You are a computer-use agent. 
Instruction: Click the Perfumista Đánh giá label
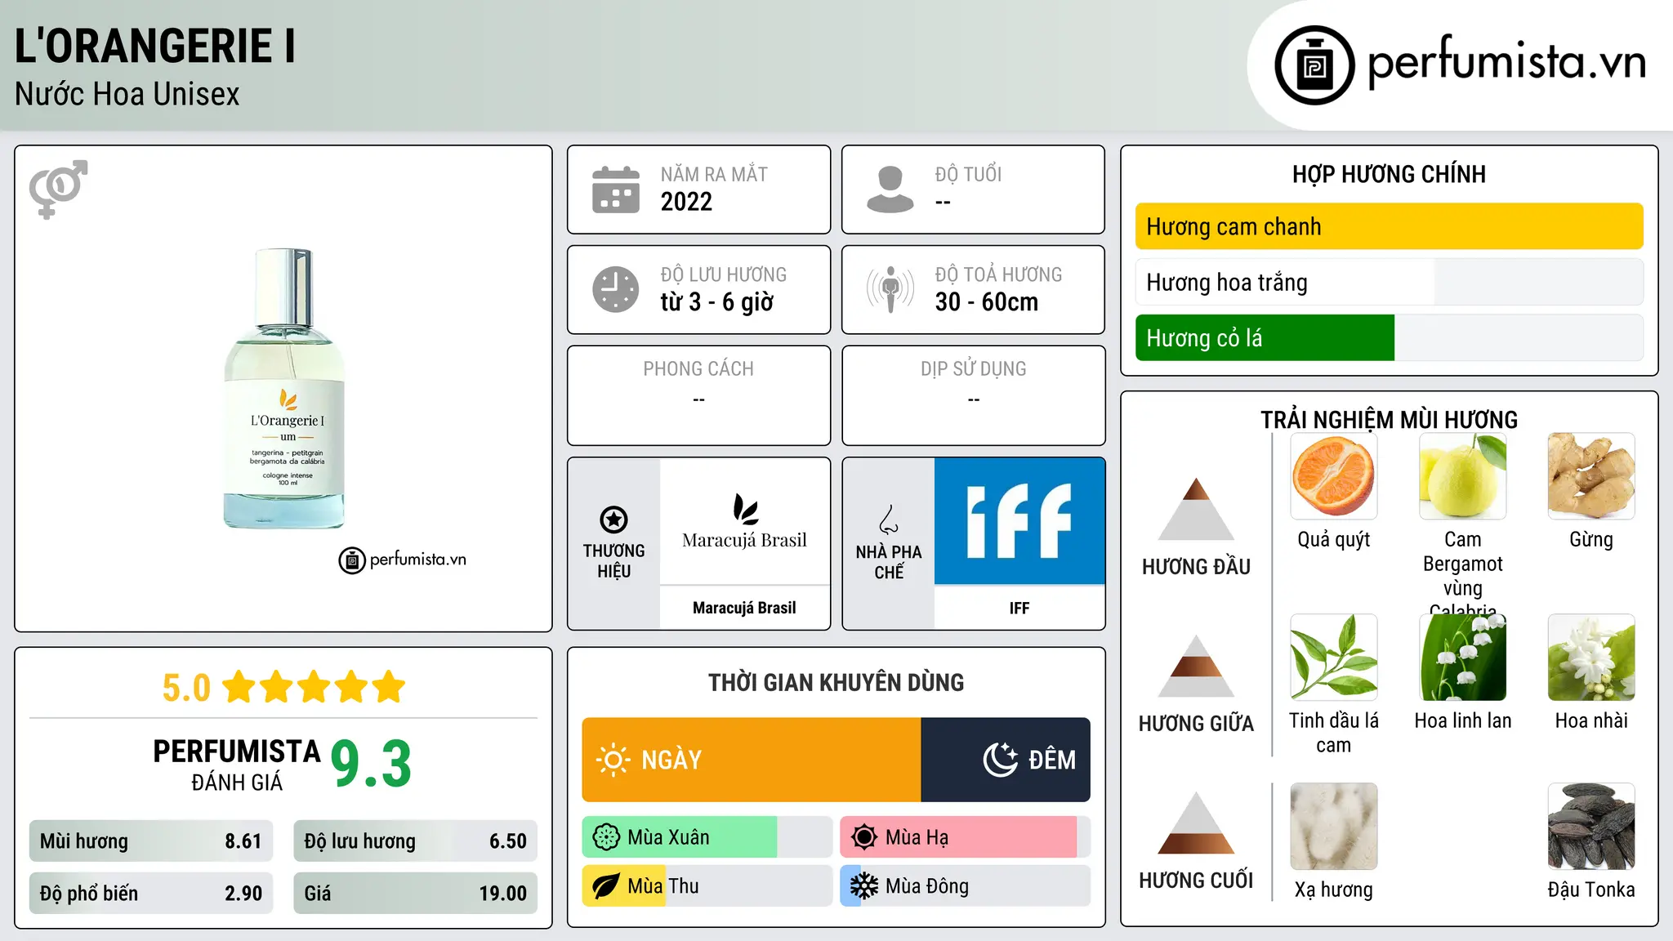[237, 765]
